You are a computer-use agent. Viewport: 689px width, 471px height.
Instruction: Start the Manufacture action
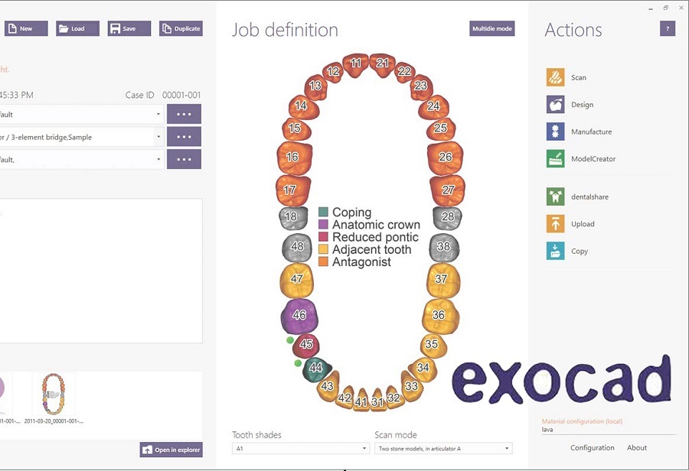pos(580,132)
